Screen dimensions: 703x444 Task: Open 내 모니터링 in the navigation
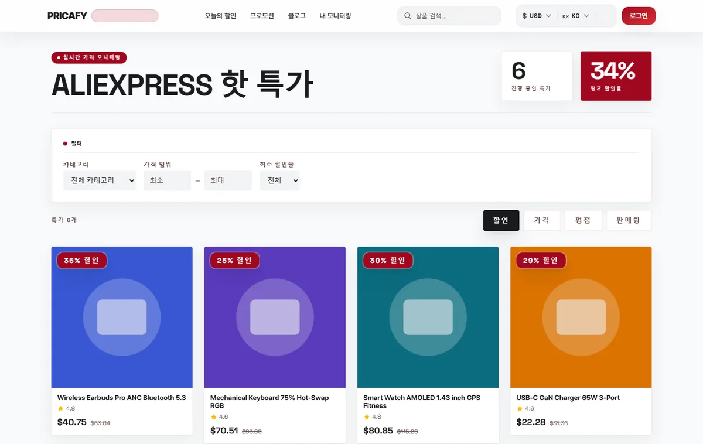pos(335,16)
